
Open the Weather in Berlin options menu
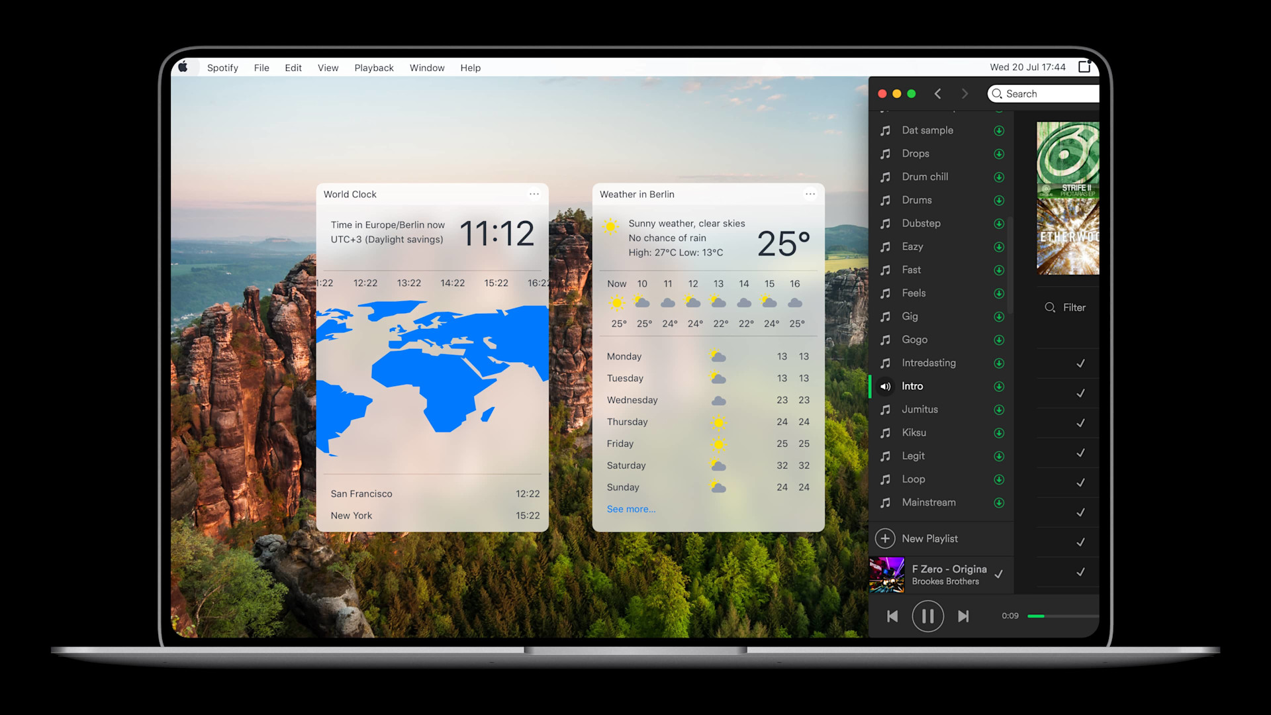pyautogui.click(x=810, y=194)
